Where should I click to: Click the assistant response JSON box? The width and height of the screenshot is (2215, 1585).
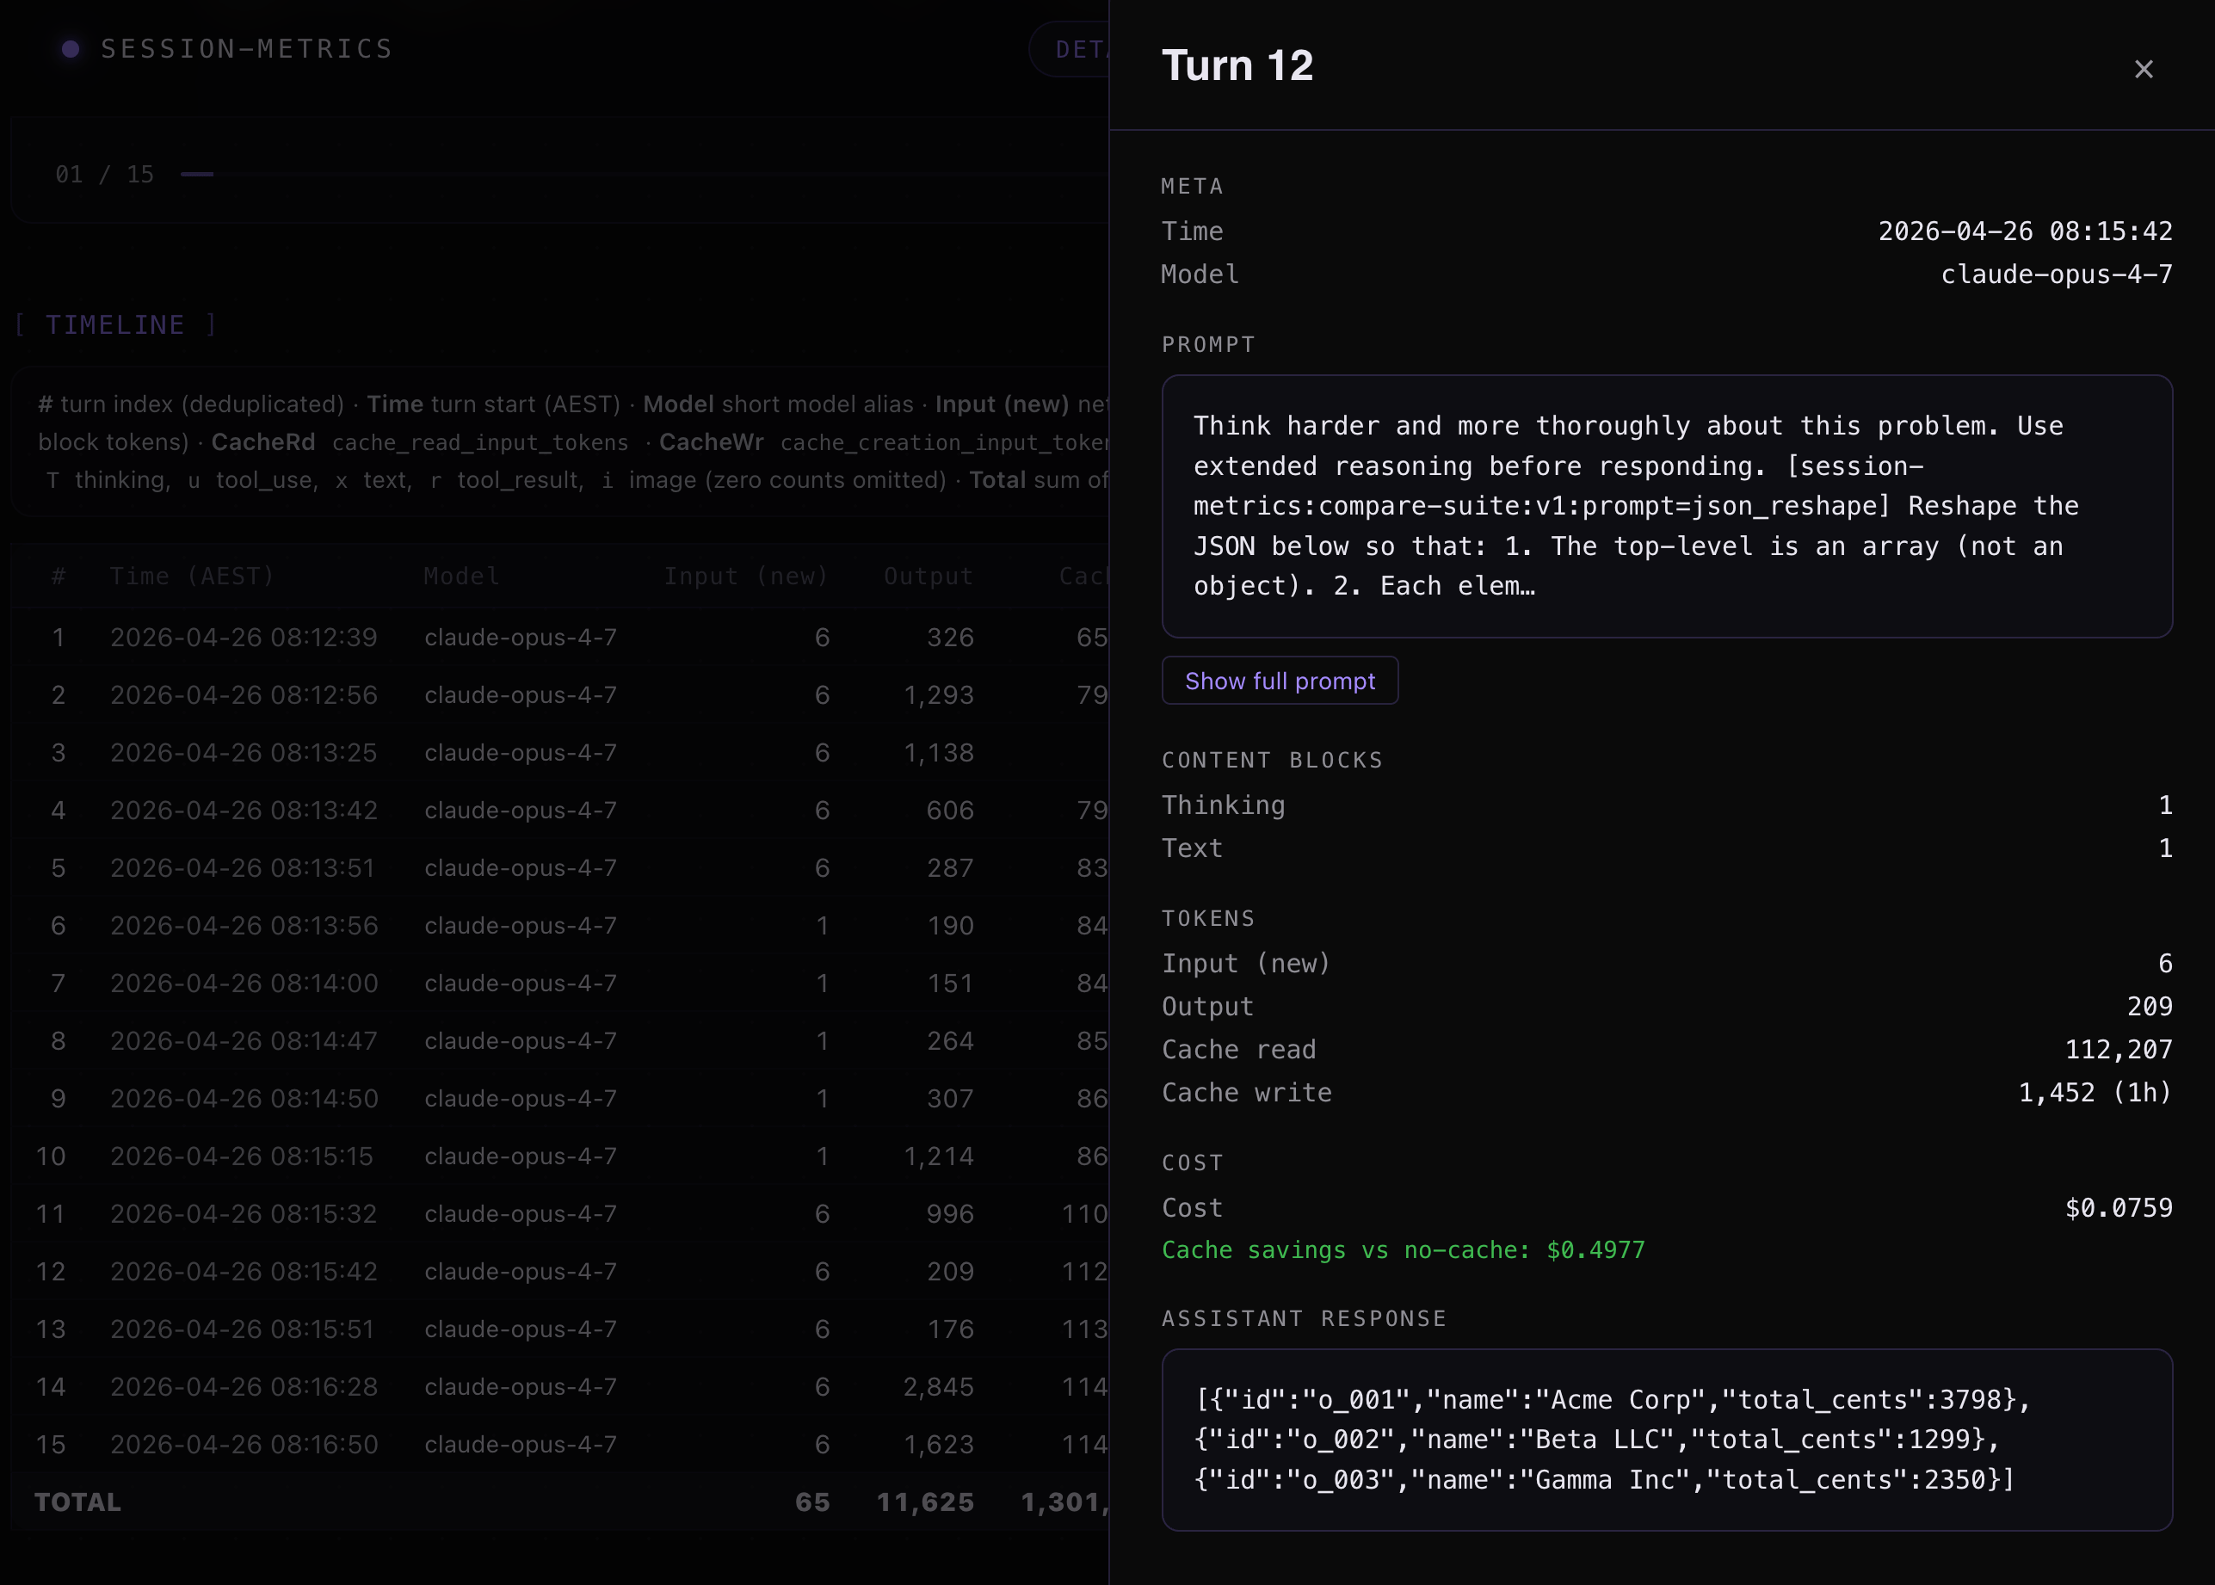point(1666,1439)
